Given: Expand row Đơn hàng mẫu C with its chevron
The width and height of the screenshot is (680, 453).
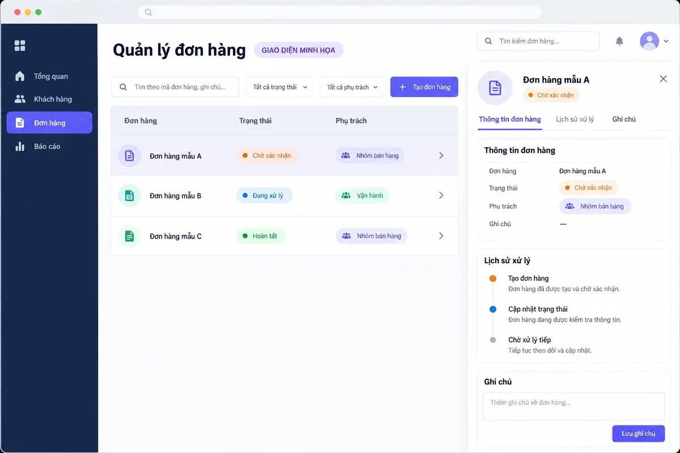Looking at the screenshot, I should point(441,236).
